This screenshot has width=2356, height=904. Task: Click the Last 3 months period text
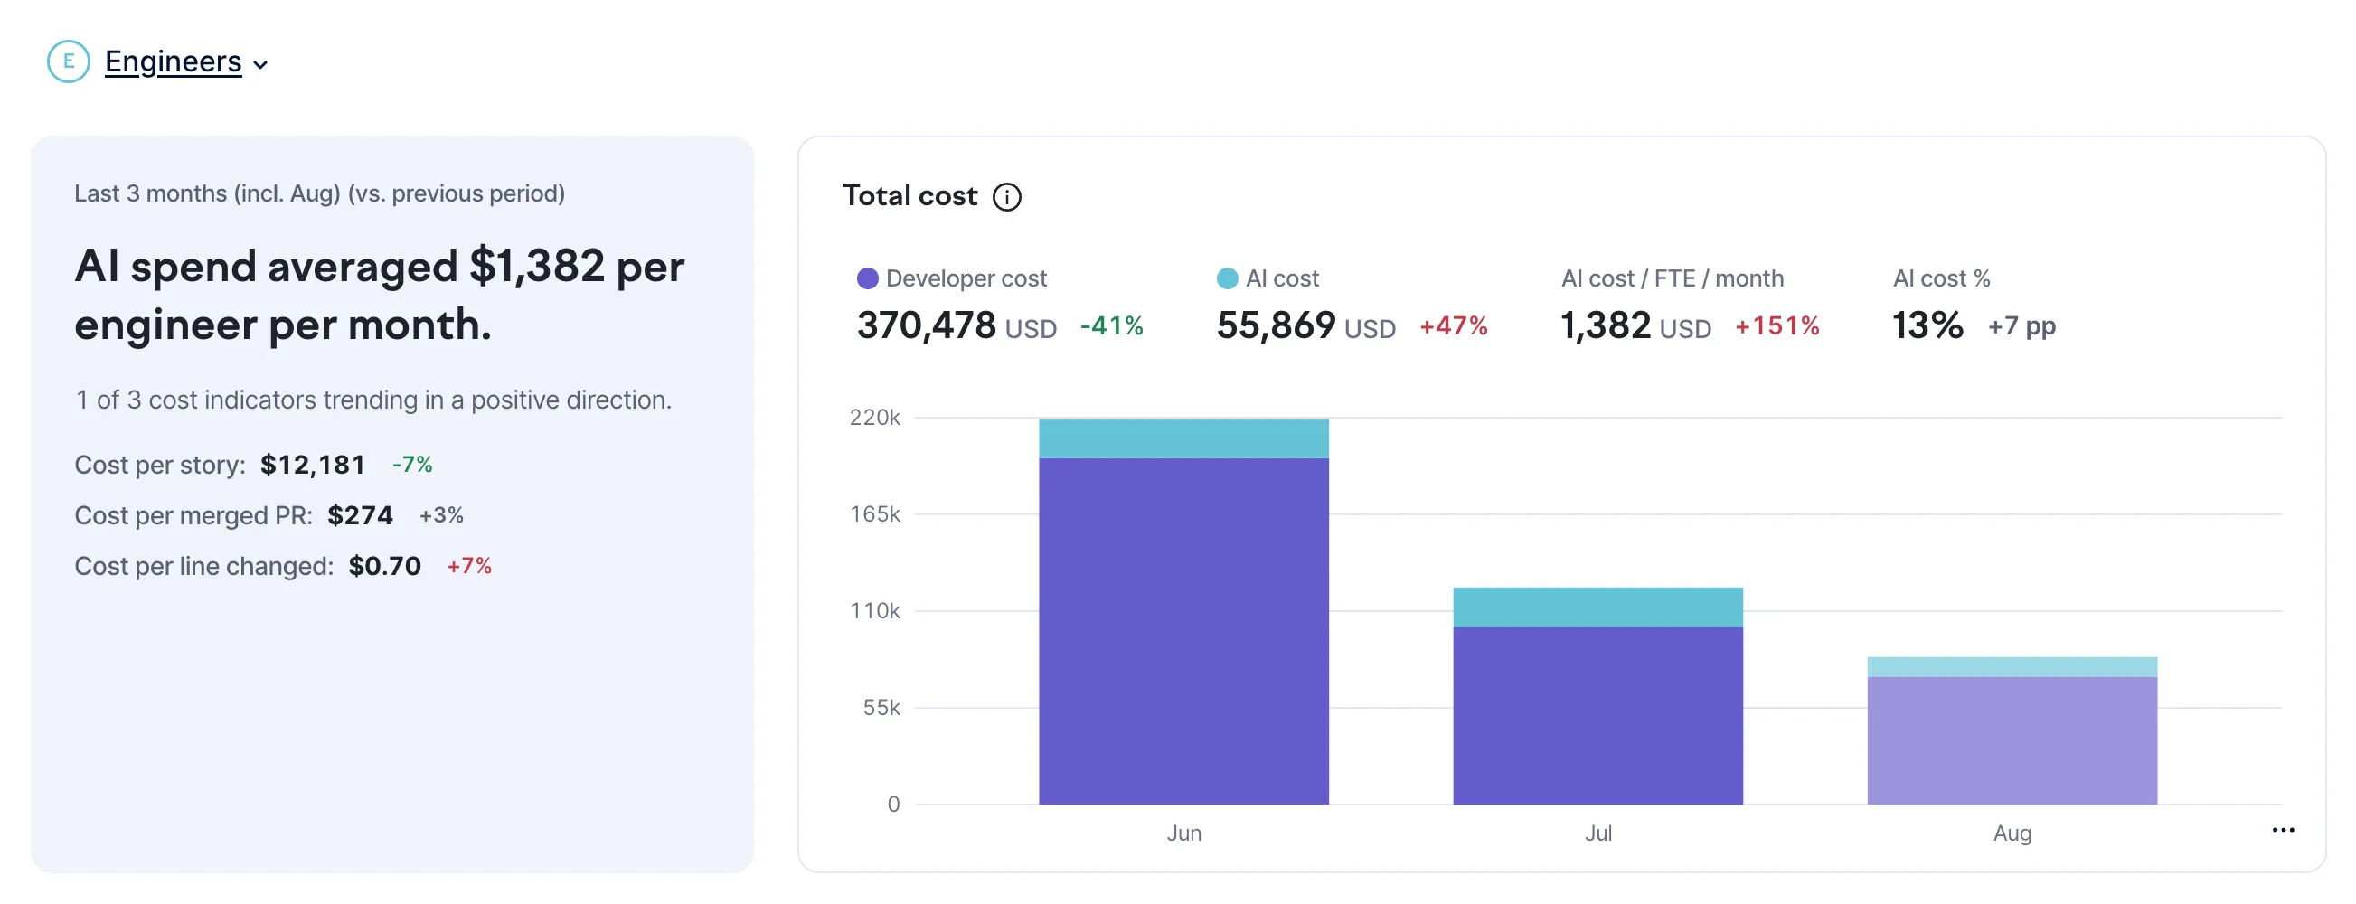(x=319, y=194)
